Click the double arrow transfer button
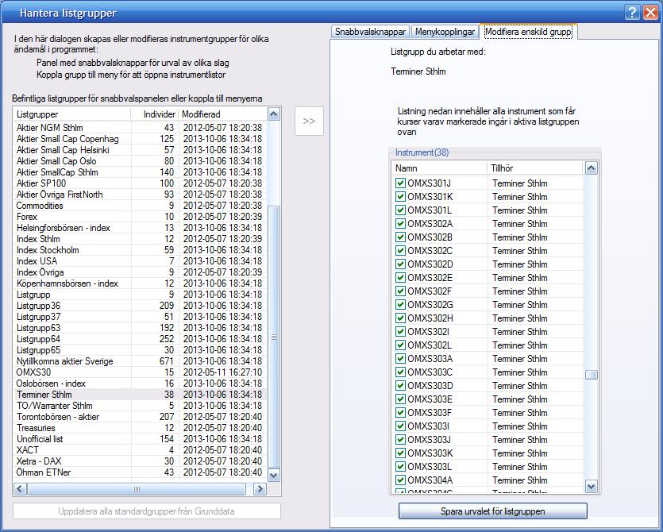The width and height of the screenshot is (663, 532). [x=309, y=121]
